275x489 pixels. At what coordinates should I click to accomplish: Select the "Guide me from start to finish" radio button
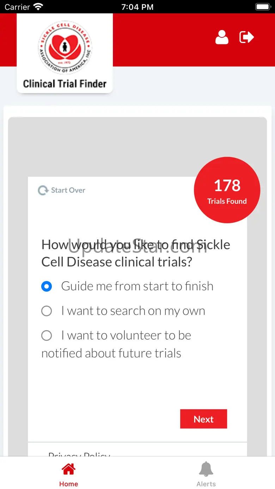(x=47, y=286)
